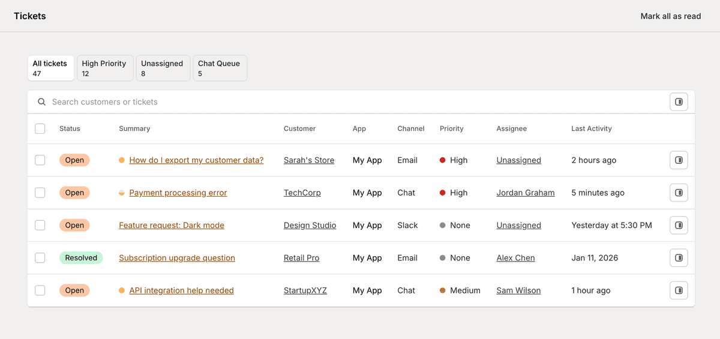Check the Payment processing error row
720x339 pixels.
pyautogui.click(x=40, y=193)
